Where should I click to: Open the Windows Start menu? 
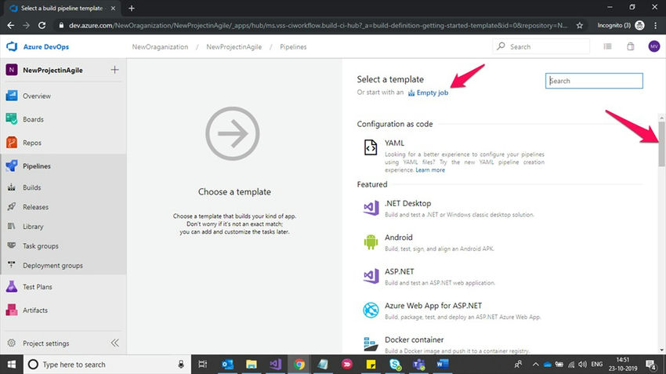tap(12, 365)
